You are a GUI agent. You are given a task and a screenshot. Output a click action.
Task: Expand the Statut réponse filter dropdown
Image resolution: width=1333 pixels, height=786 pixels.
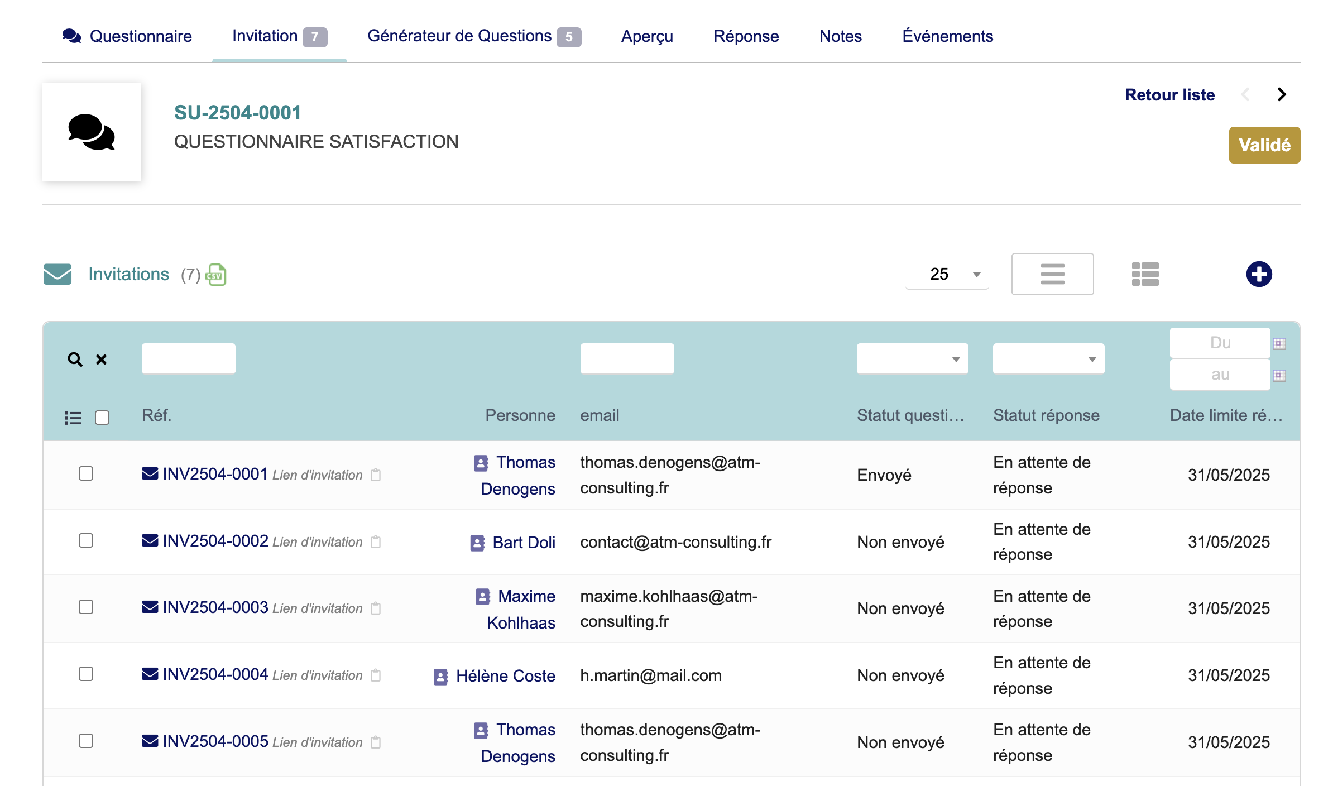coord(1048,359)
